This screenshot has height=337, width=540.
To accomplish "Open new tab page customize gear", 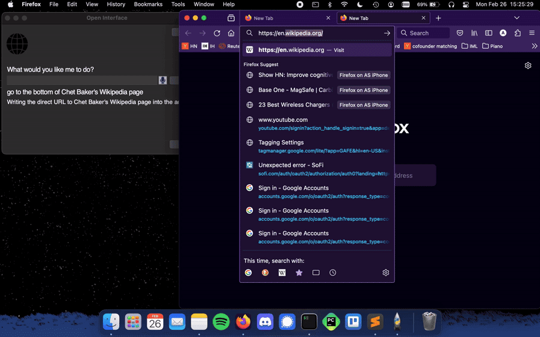I will tap(528, 66).
